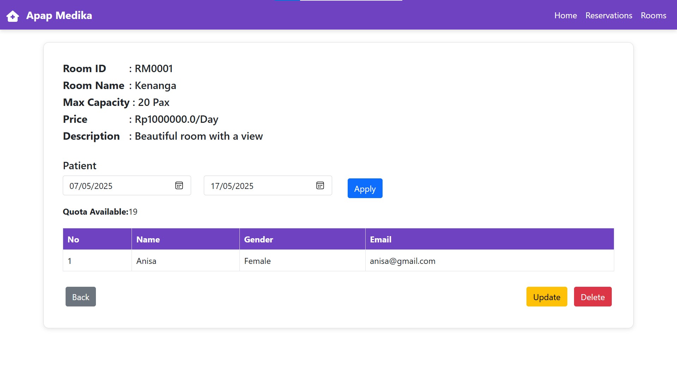The image size is (677, 380).
Task: Click the Email column header
Action: 380,240
